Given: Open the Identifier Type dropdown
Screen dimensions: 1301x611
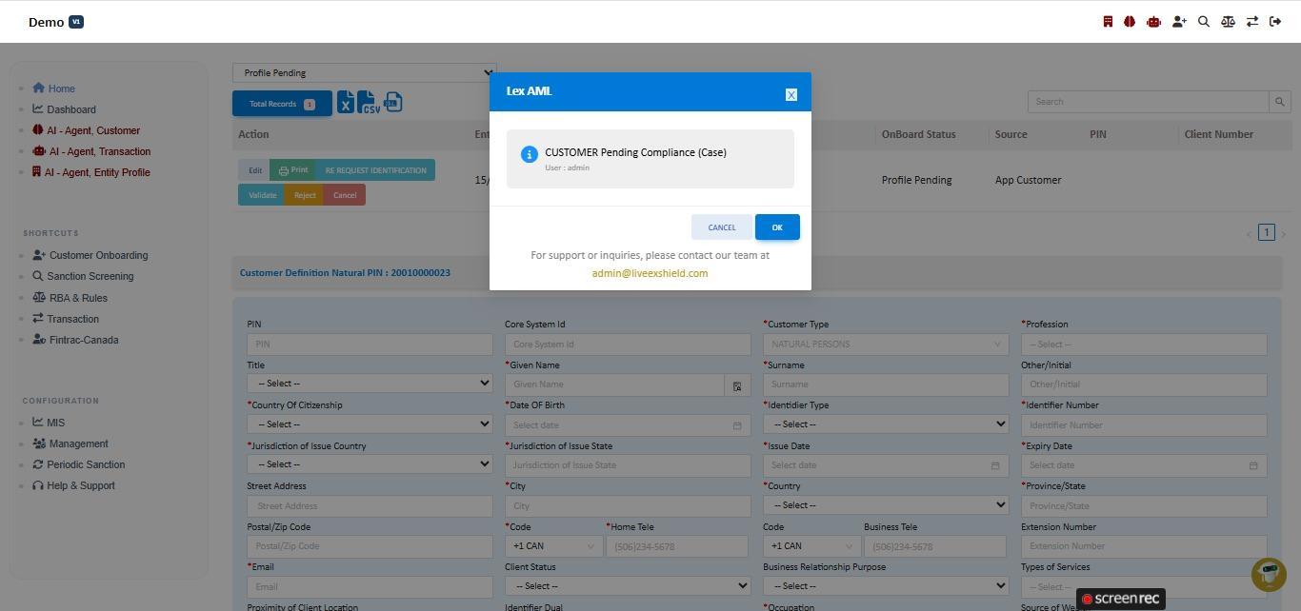Looking at the screenshot, I should click(886, 424).
